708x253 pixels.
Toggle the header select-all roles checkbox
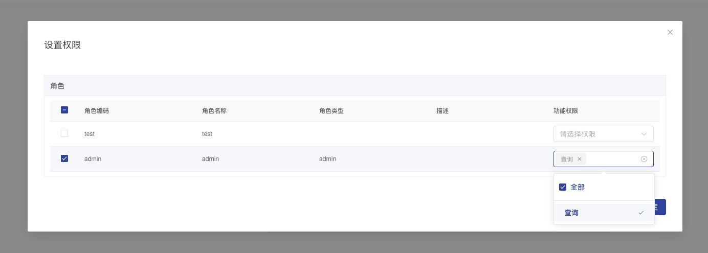tap(64, 110)
